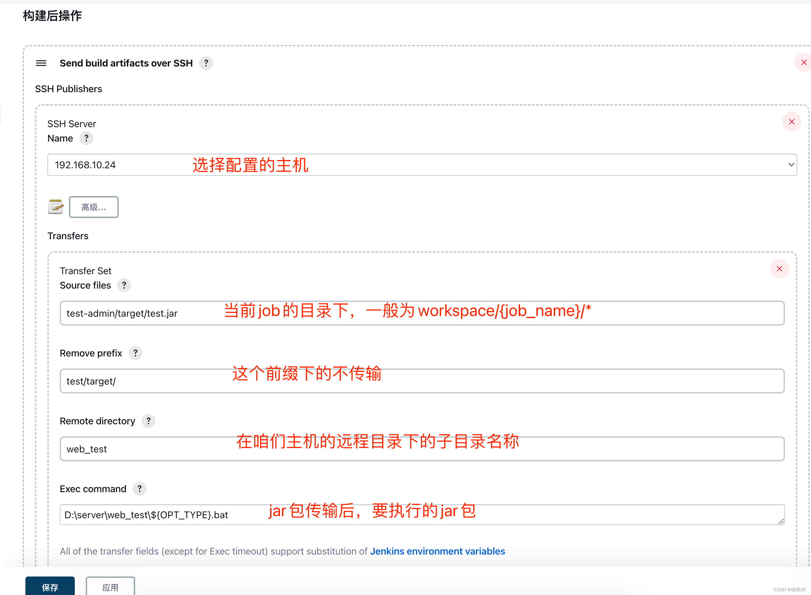Open the SSH Server Name dropdown 192.168.10.24
The width and height of the screenshot is (811, 595).
tap(422, 165)
